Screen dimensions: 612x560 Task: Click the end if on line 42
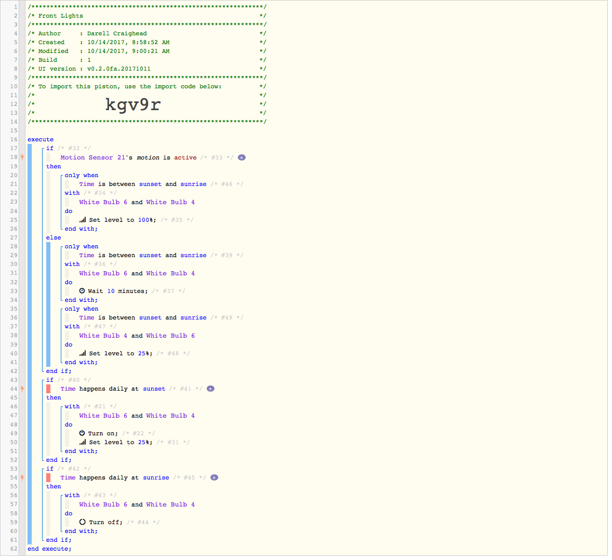pos(59,371)
